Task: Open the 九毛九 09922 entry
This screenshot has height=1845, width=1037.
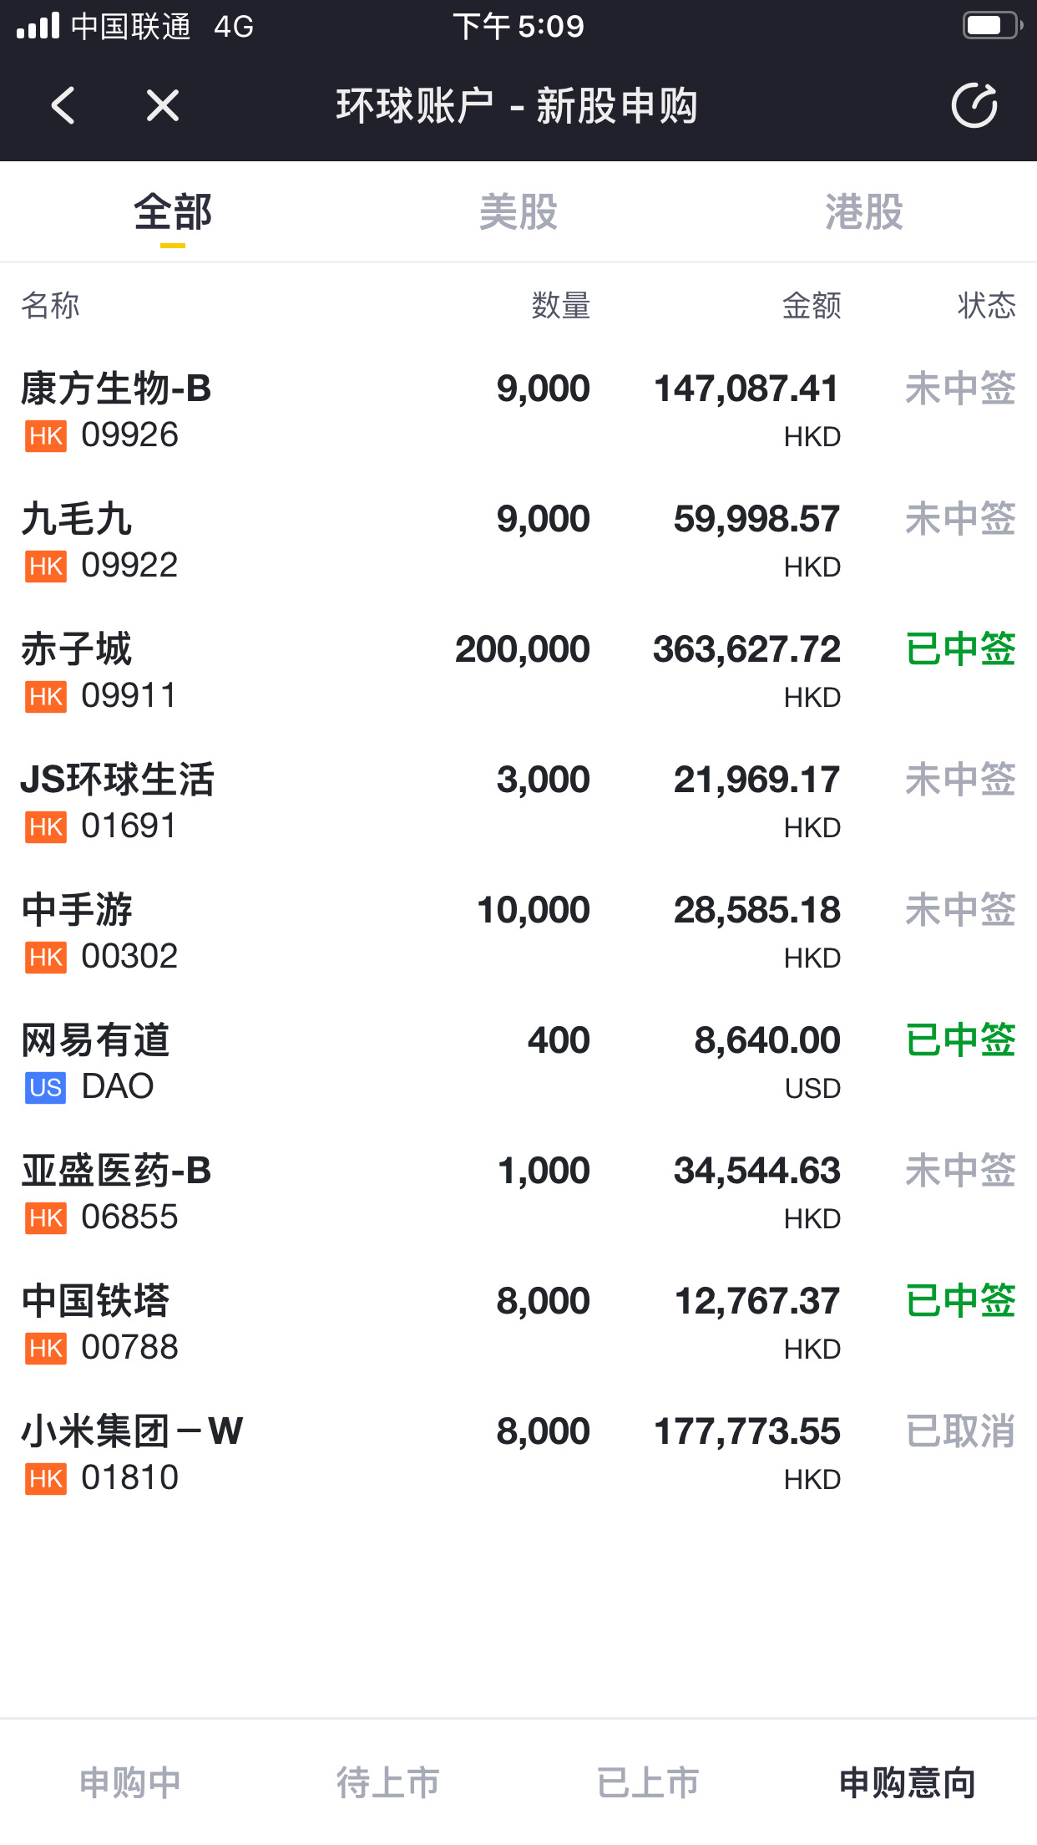Action: tap(518, 541)
